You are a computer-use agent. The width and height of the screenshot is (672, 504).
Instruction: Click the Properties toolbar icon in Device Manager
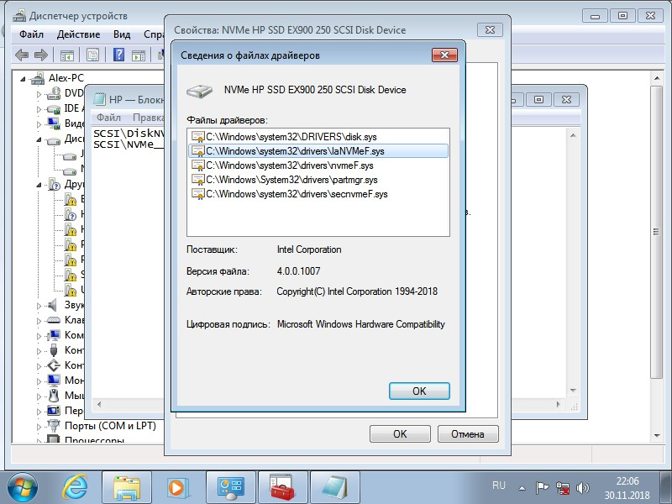coord(92,55)
